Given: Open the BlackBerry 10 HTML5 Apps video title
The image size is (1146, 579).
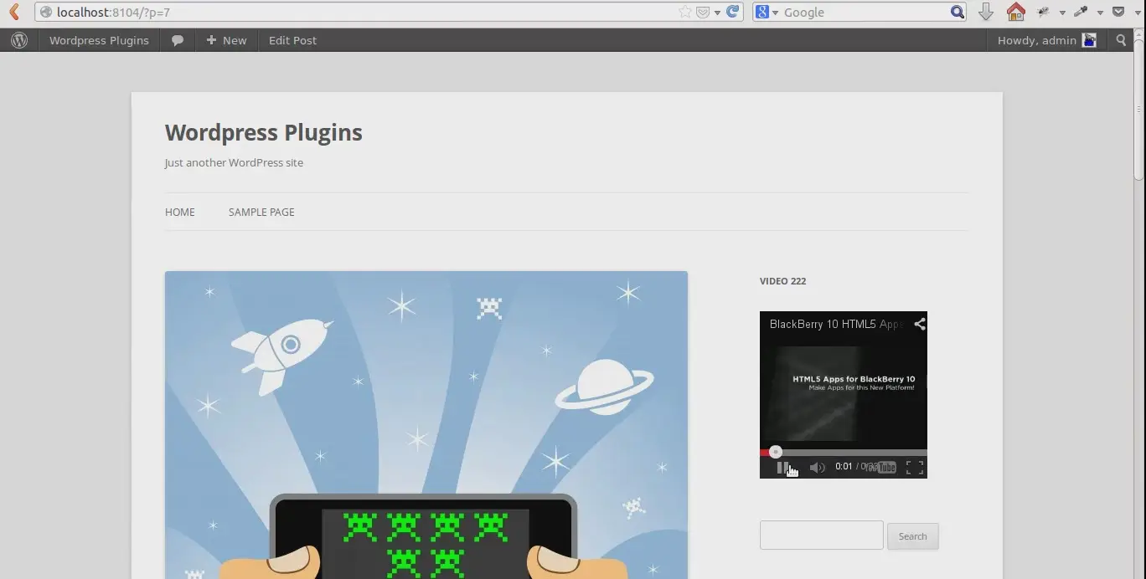Looking at the screenshot, I should [x=835, y=324].
